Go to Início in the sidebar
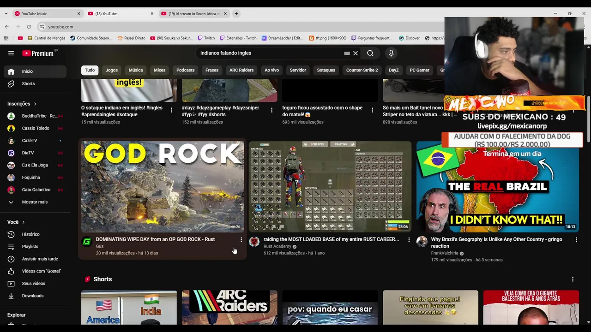Viewport: 591px width, 332px height. (x=35, y=71)
